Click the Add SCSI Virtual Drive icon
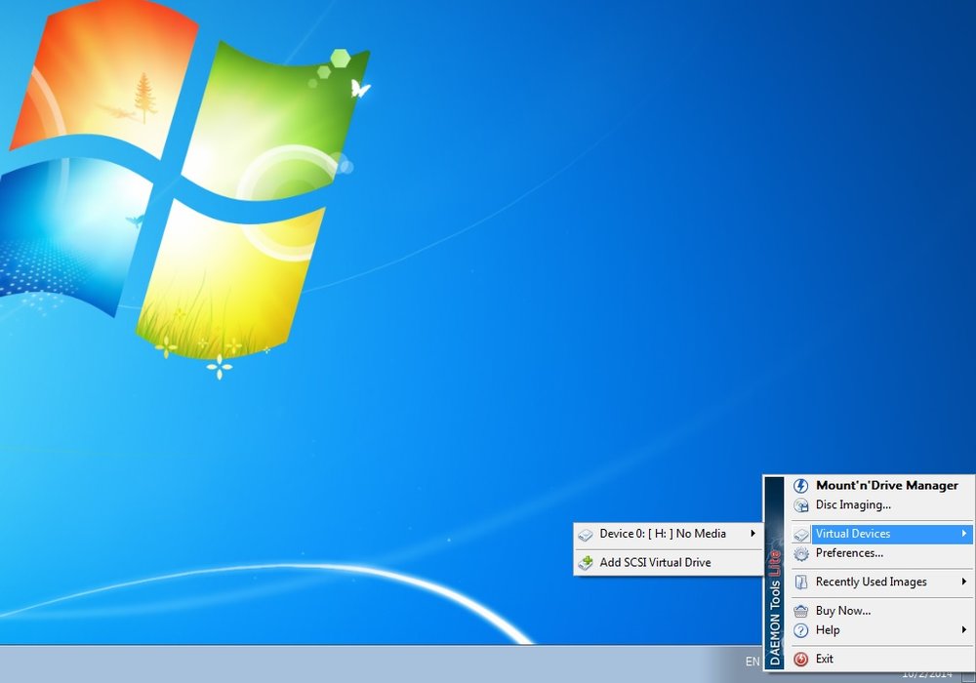This screenshot has width=976, height=683. 585,563
